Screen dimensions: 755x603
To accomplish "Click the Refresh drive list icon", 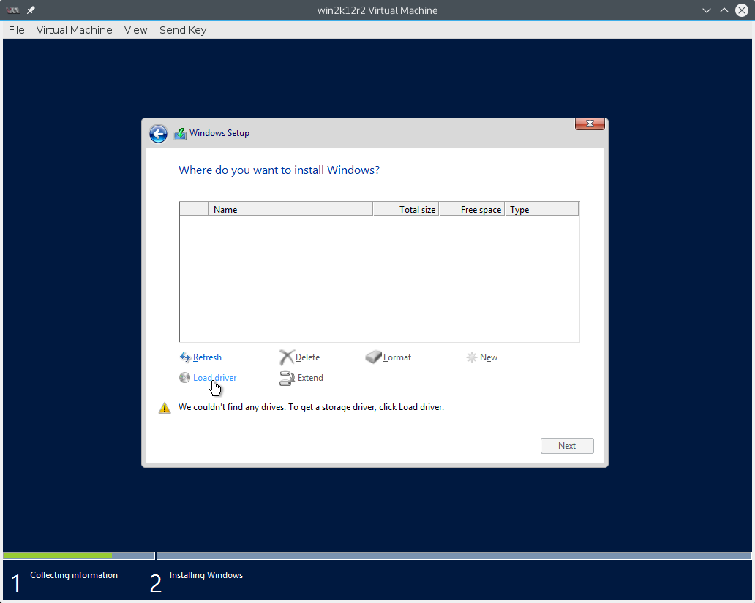I will 184,357.
